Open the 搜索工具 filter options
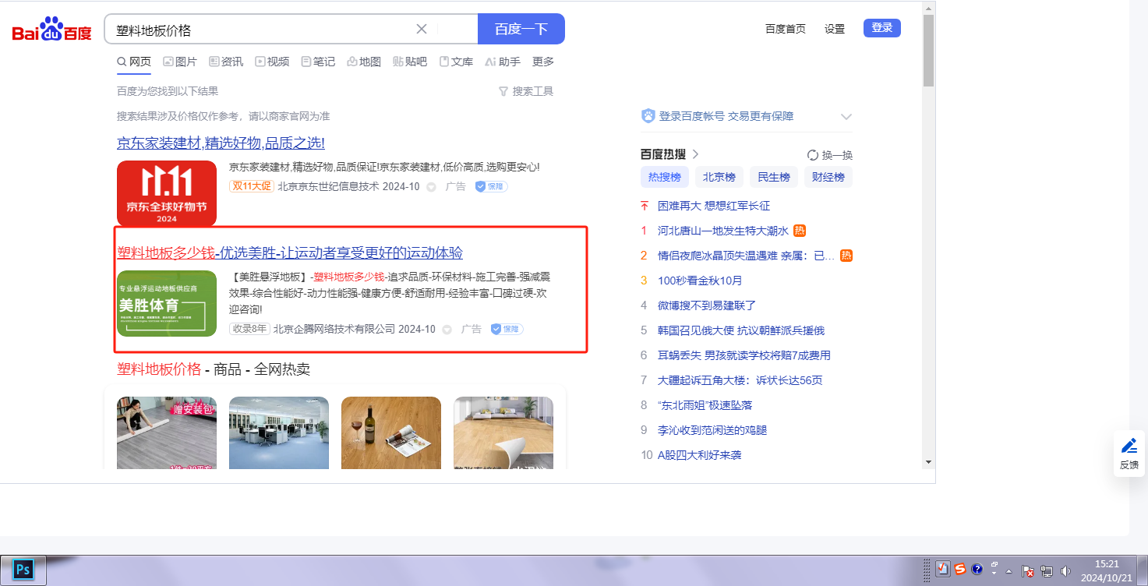 (526, 91)
